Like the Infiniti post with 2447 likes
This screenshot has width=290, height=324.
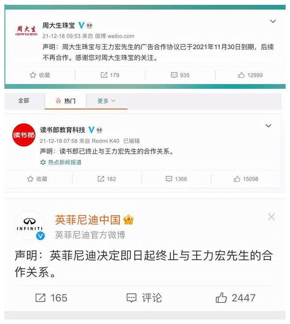point(236,298)
